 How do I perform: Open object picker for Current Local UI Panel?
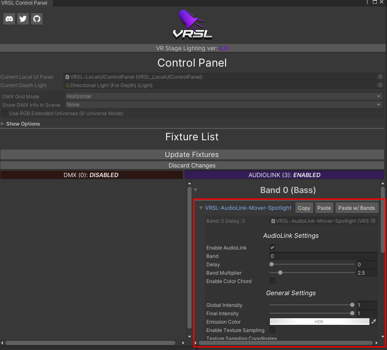[380, 77]
